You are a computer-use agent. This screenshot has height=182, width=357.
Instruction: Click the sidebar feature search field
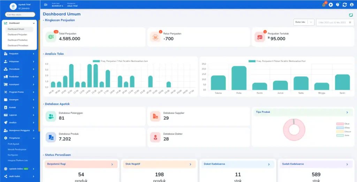pyautogui.click(x=20, y=15)
